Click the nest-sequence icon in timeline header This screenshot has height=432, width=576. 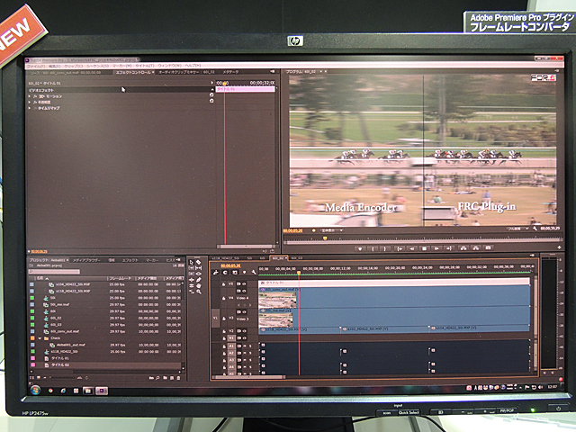216,272
